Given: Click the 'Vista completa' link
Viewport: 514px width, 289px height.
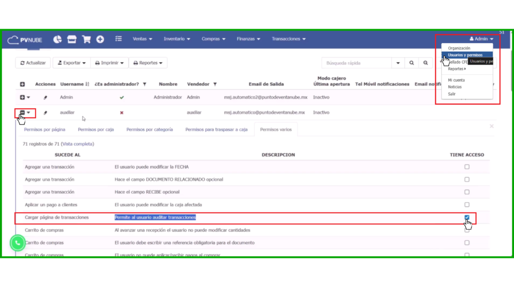Looking at the screenshot, I should (77, 144).
